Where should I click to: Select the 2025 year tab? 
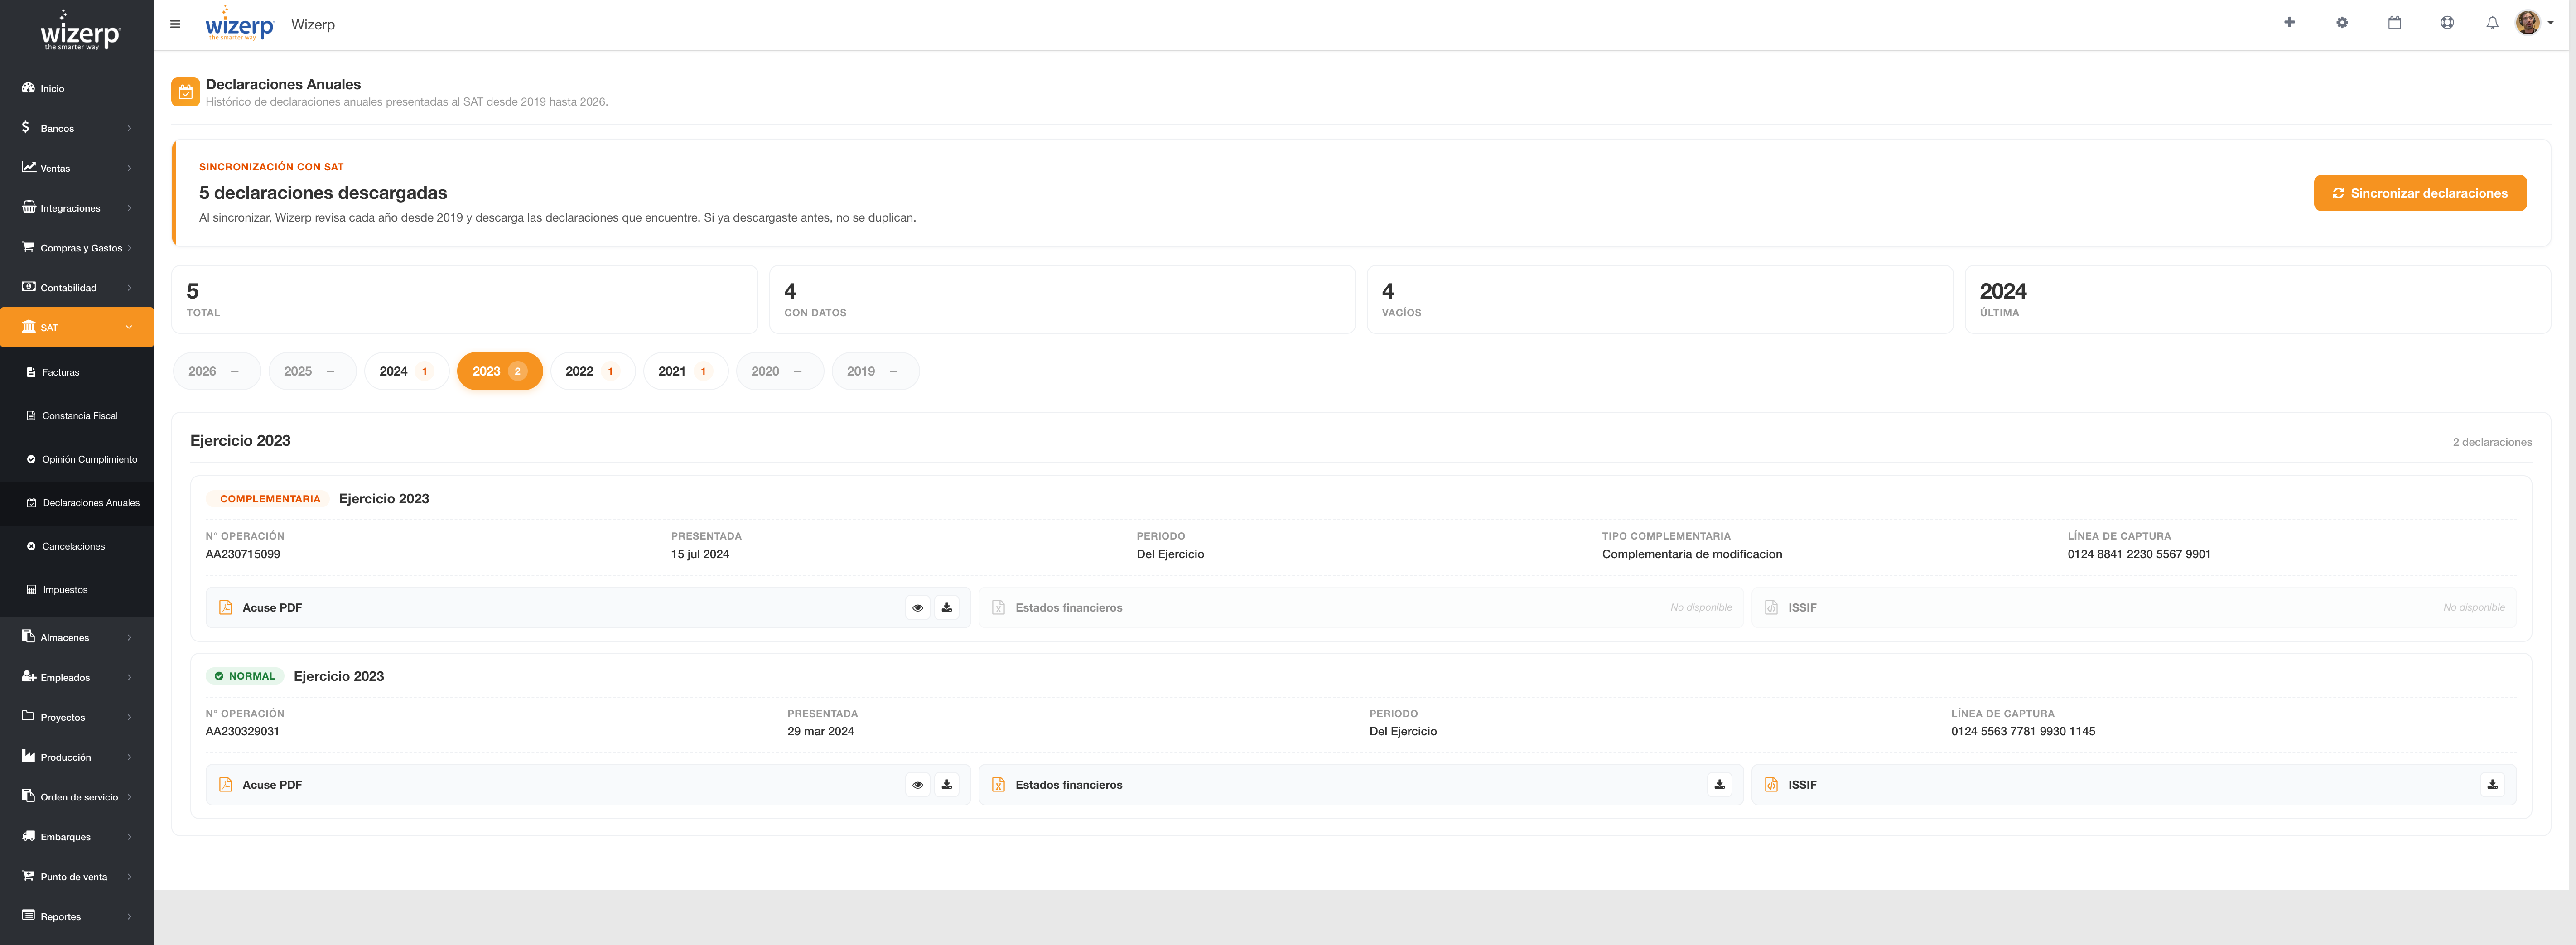[312, 371]
